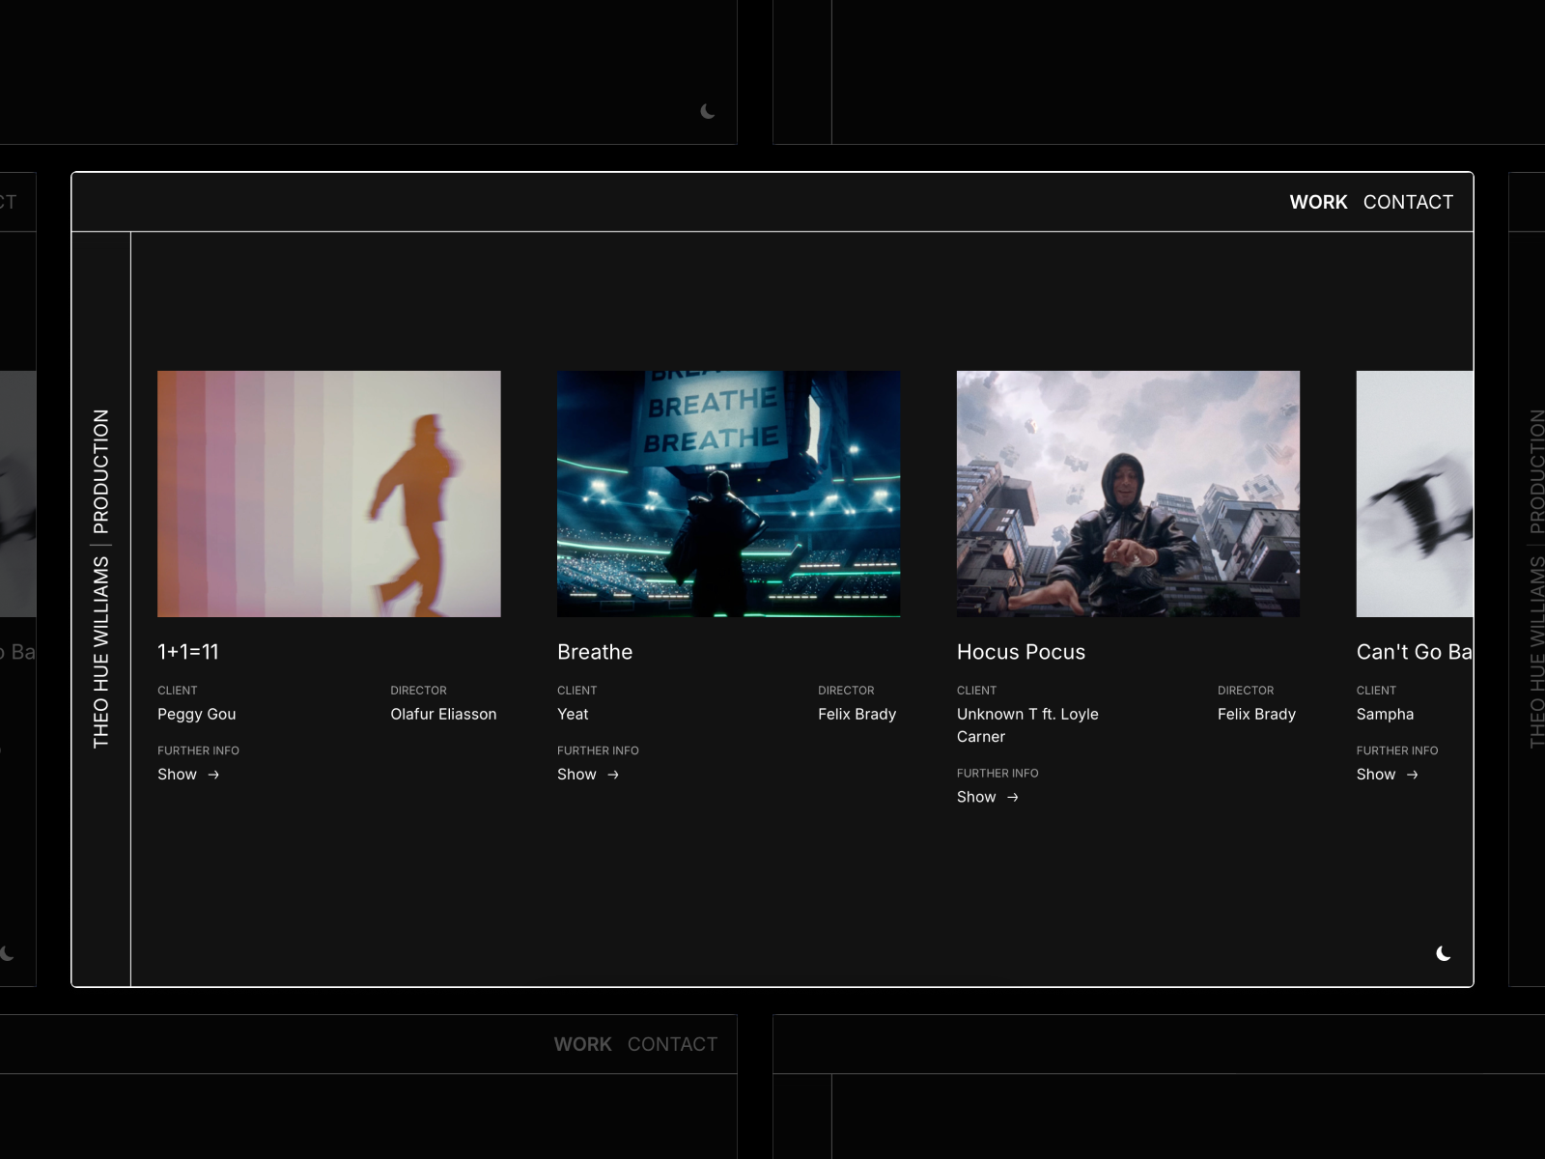The width and height of the screenshot is (1545, 1159).
Task: Click the FURTHER INFO label under Peggy Gou
Action: click(x=198, y=750)
